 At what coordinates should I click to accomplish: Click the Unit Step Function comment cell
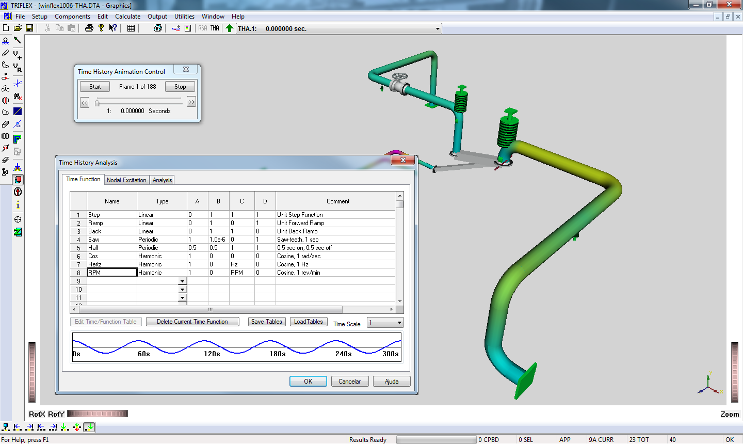(335, 215)
